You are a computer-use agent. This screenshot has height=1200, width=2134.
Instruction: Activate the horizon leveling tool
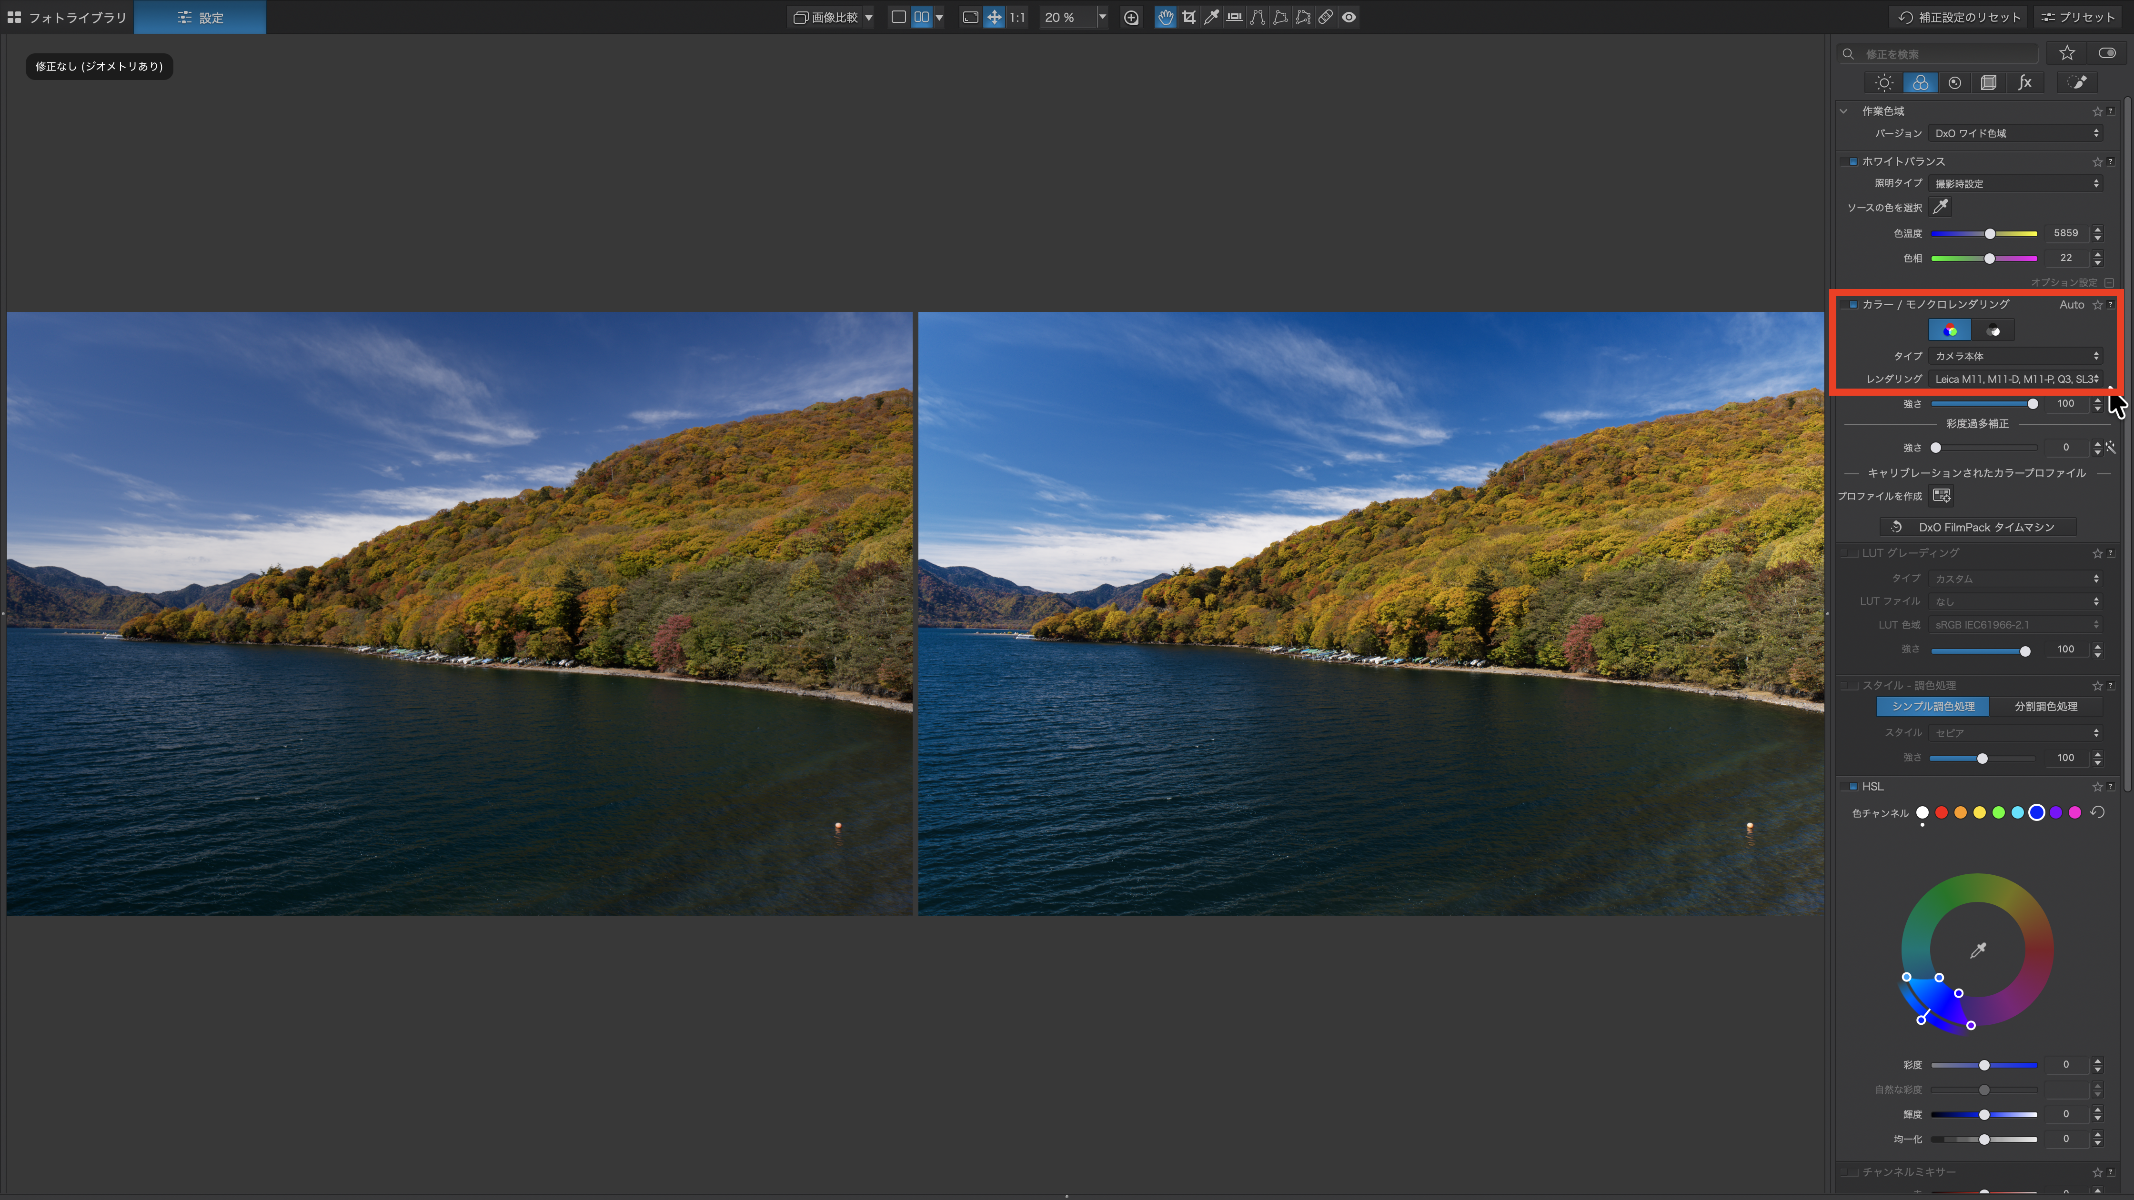(x=1234, y=18)
